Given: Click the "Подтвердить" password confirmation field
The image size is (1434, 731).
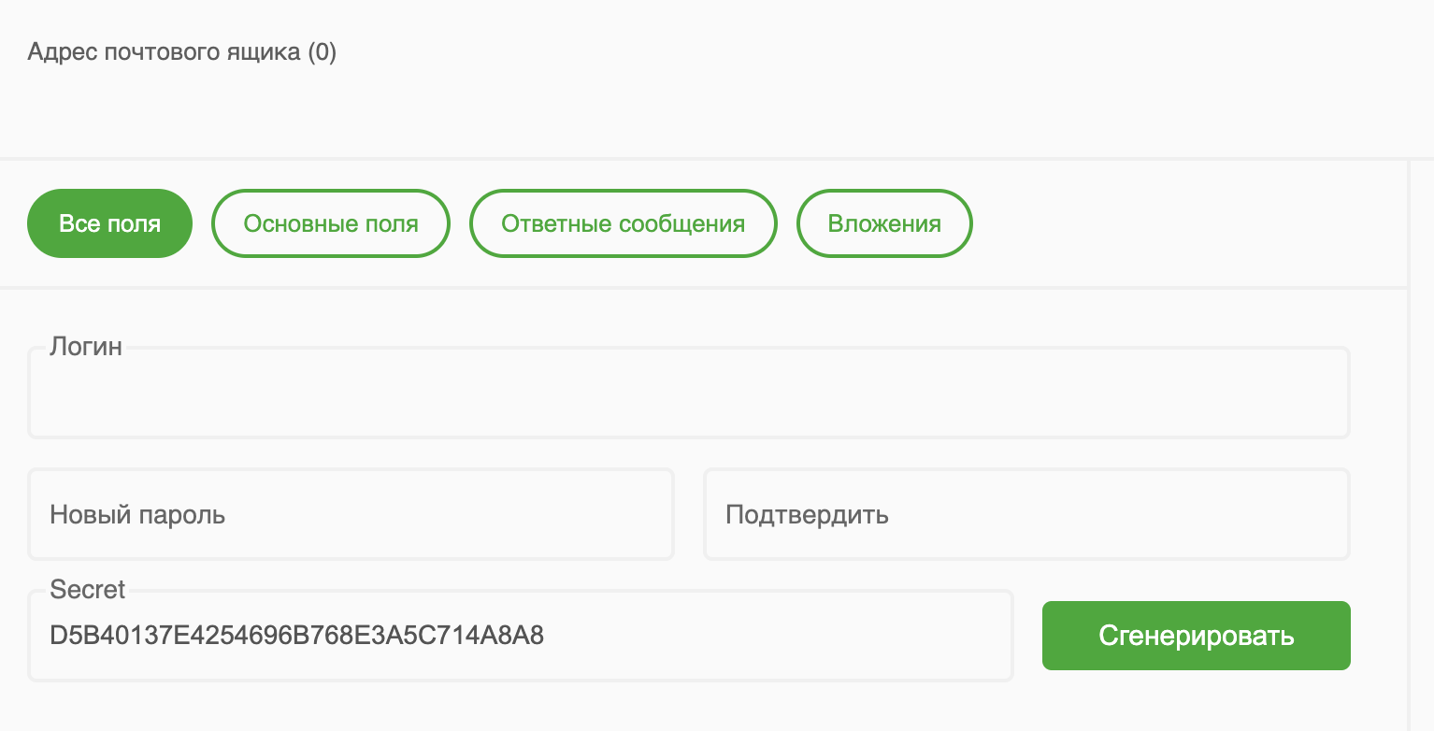Looking at the screenshot, I should coord(1026,513).
